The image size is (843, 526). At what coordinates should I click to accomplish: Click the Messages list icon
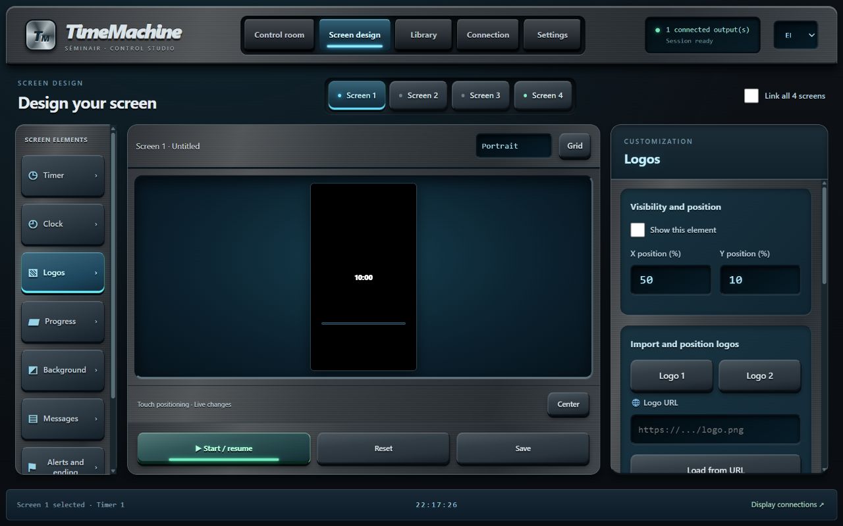(x=33, y=419)
